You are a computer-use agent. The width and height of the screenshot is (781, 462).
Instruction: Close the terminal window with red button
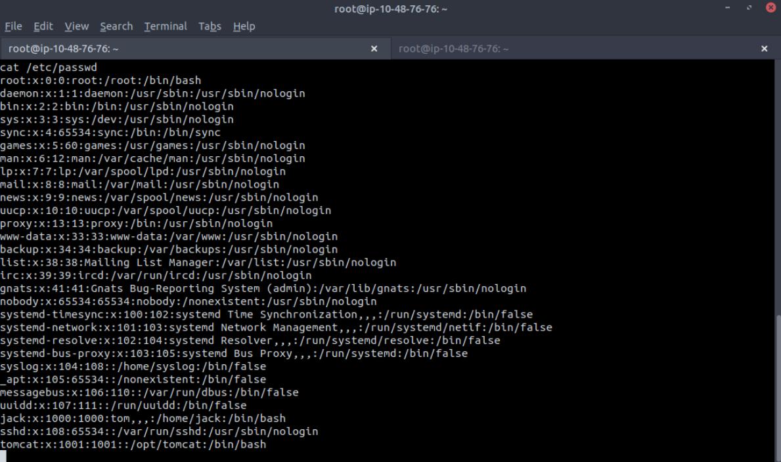770,9
